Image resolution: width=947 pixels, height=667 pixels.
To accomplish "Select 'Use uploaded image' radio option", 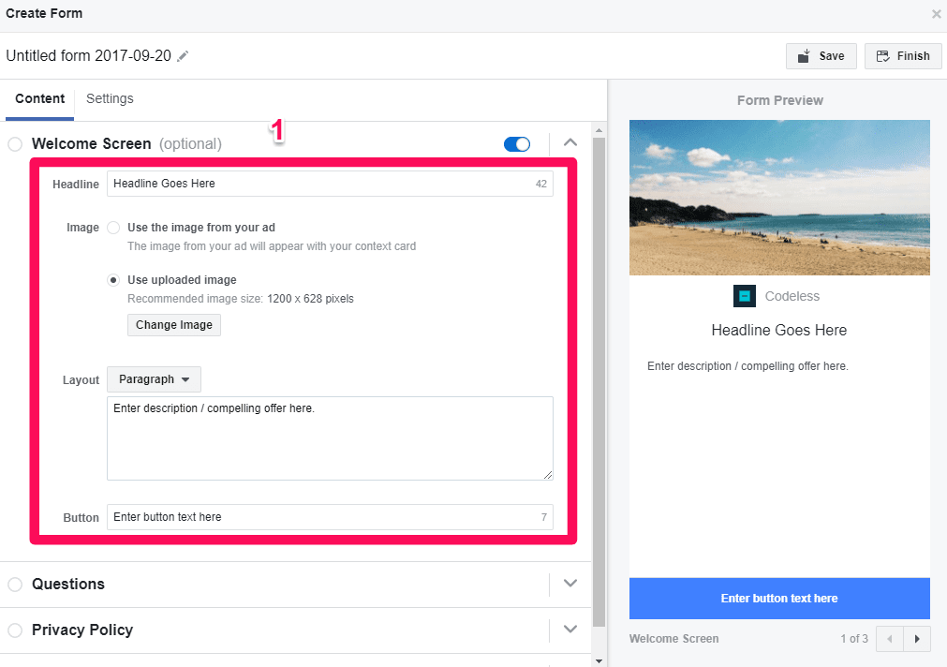I will pos(113,280).
